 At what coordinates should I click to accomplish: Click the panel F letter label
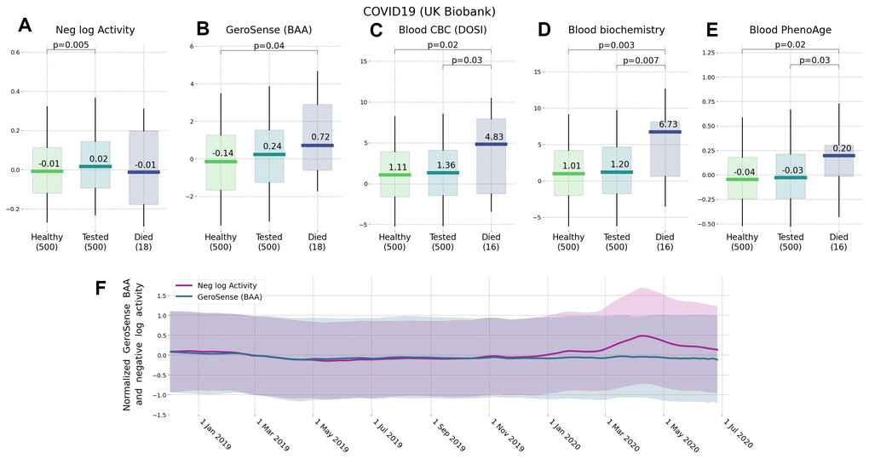tap(101, 288)
